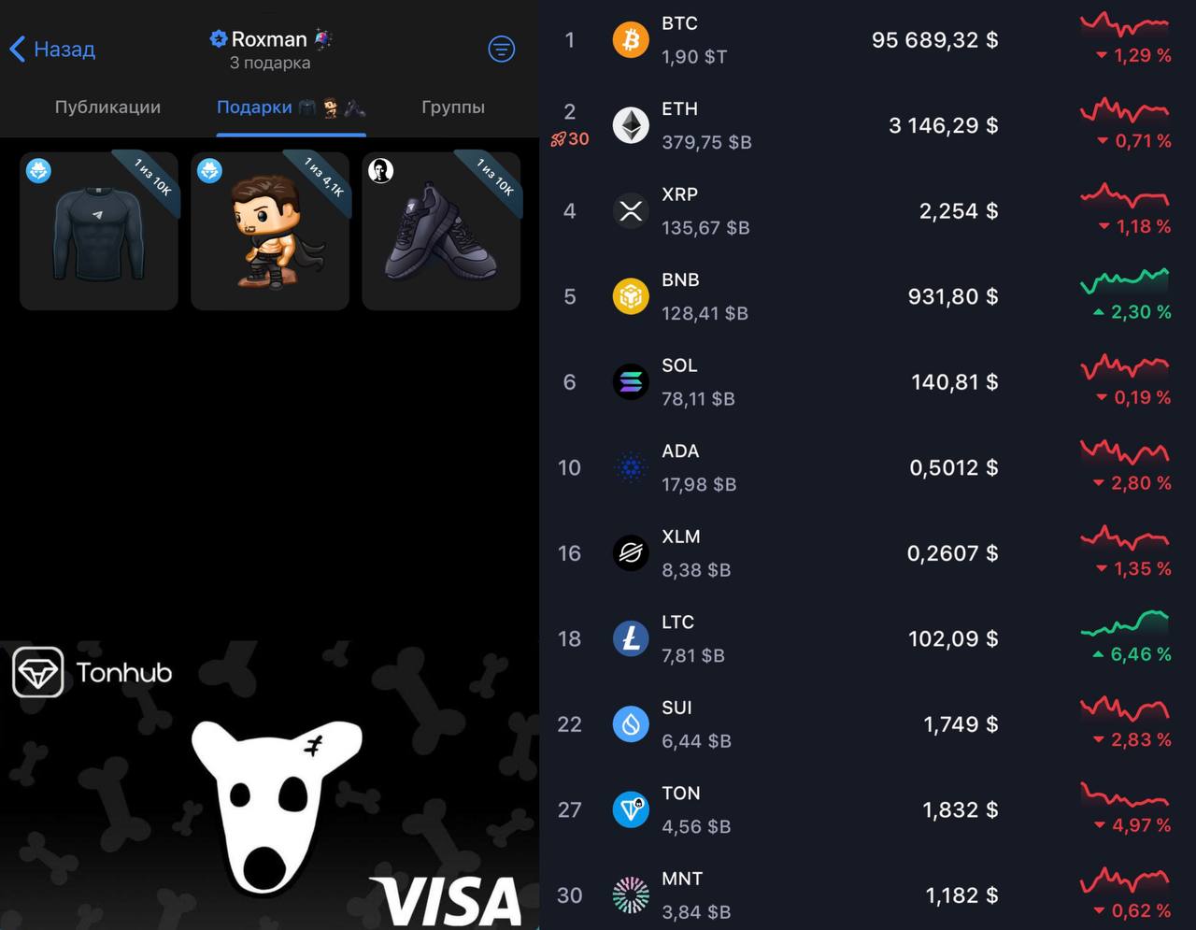Open the cartoon character gift
Viewport: 1196px width, 930px height.
(270, 231)
